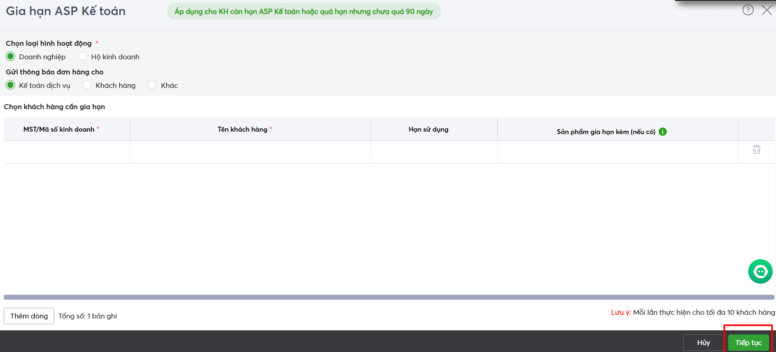Click the Hạn sử dụng column header
The height and width of the screenshot is (352, 776).
(x=428, y=129)
